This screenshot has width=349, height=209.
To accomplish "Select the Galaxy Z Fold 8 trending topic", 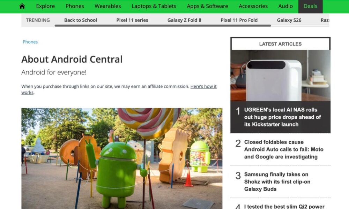I will (184, 20).
